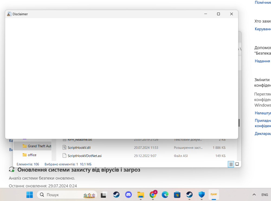Open Discord from the taskbar
This screenshot has height=201, width=271.
pos(128,195)
